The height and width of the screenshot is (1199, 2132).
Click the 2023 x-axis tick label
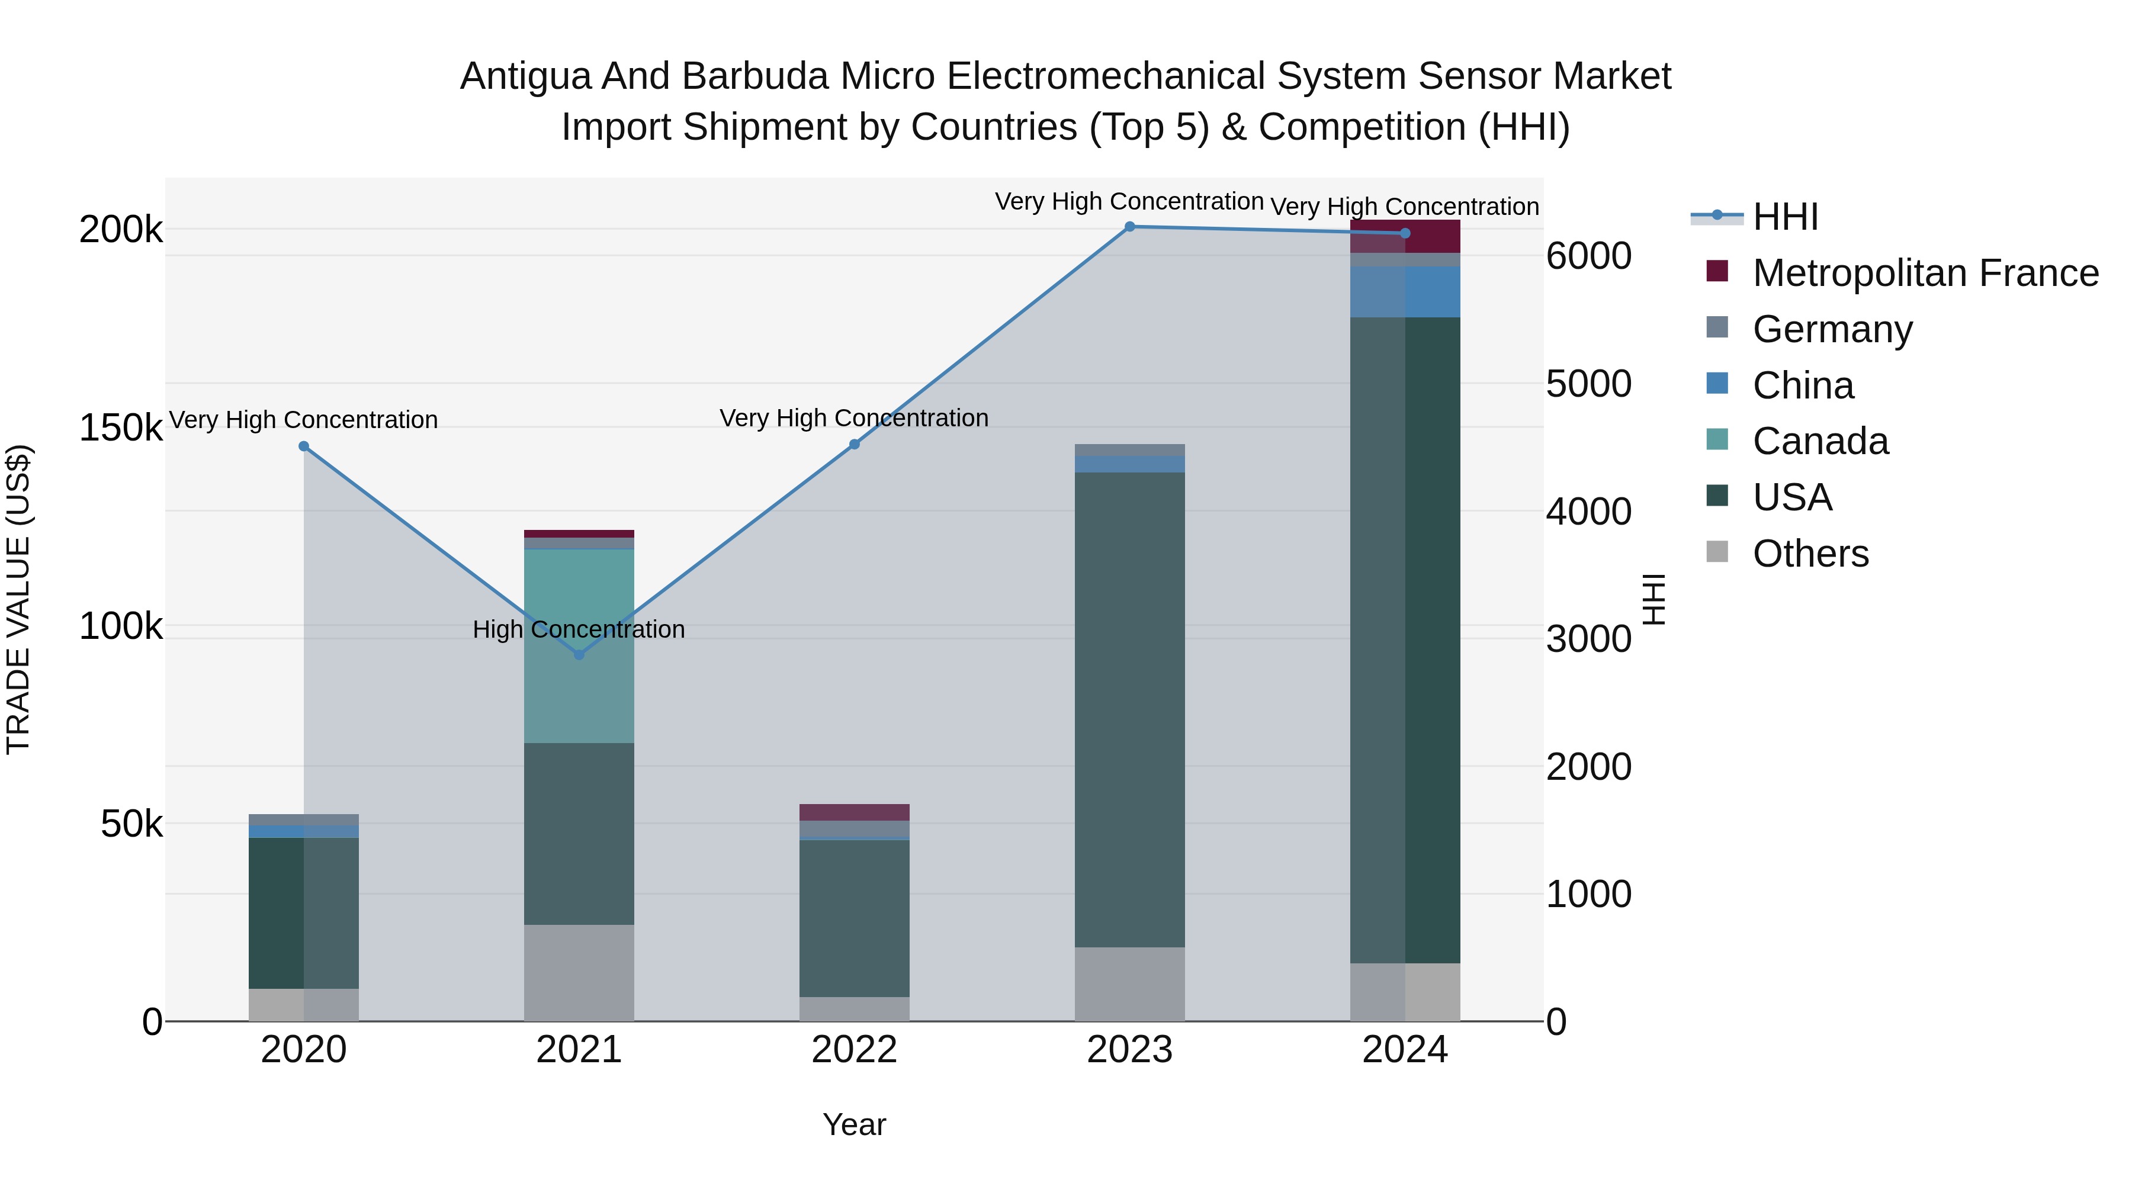coord(1130,1050)
